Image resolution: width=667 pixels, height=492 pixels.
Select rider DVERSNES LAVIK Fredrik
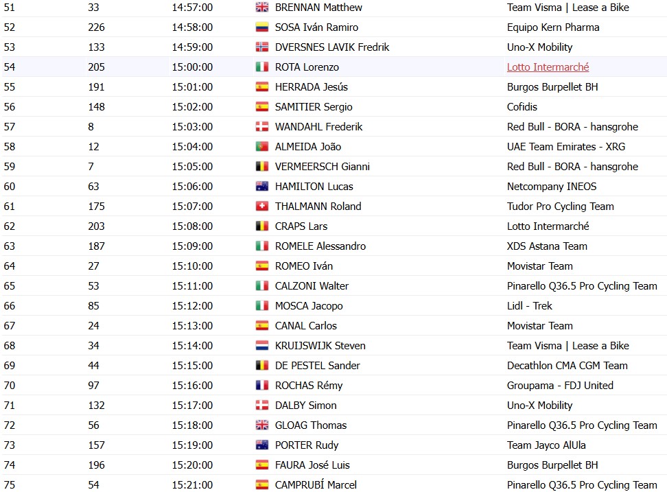click(332, 47)
